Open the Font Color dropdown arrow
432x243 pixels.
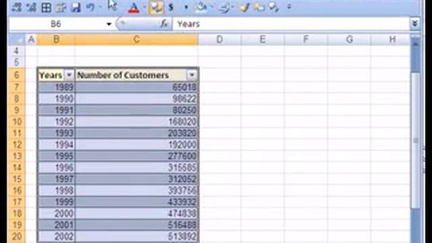[x=144, y=7]
